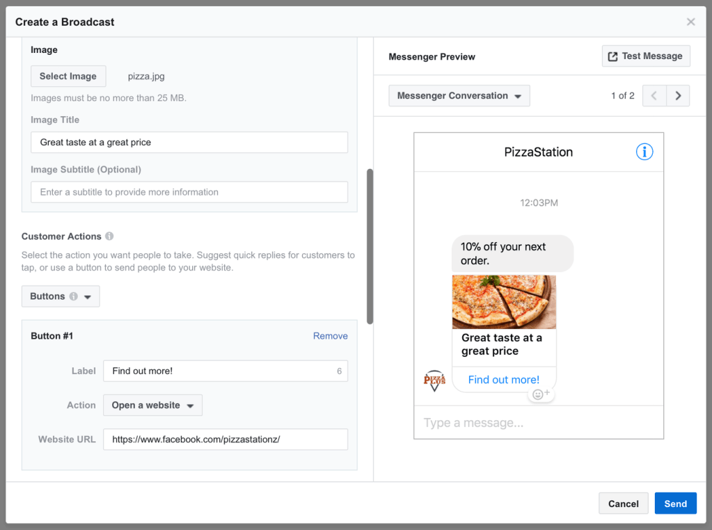Click the Pizza Plus profile logo
This screenshot has height=530, width=712.
[434, 380]
